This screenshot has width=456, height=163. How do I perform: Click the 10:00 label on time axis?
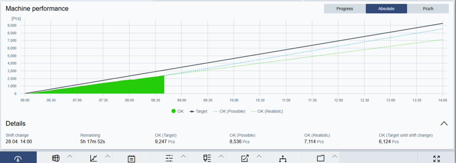[x=234, y=100]
